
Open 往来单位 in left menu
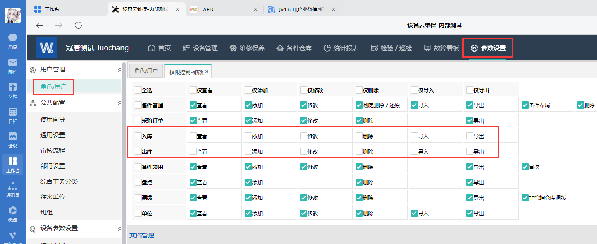point(53,197)
